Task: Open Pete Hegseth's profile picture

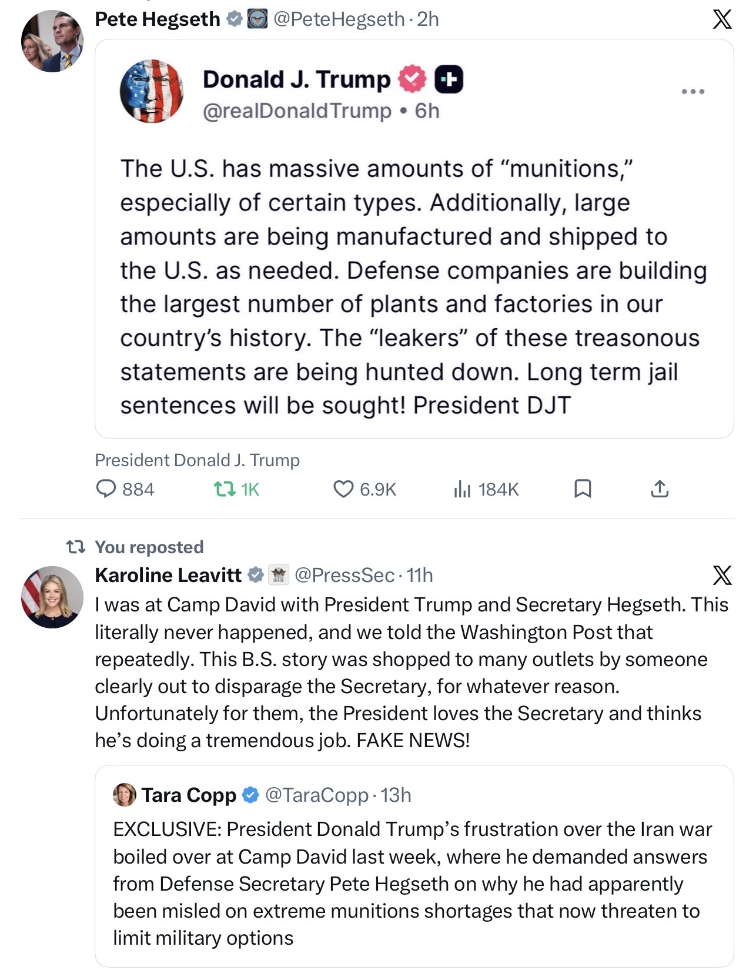Action: click(x=52, y=41)
